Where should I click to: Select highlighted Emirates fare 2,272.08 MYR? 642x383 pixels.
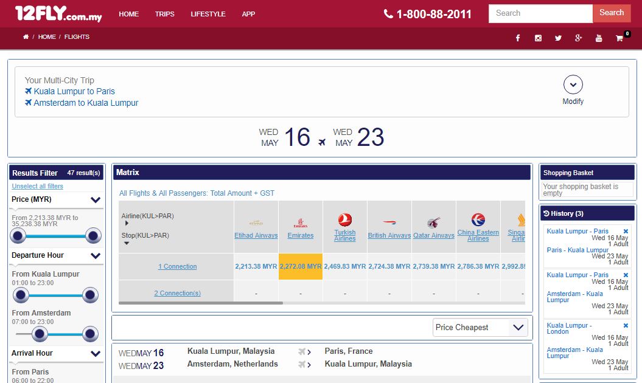point(301,266)
